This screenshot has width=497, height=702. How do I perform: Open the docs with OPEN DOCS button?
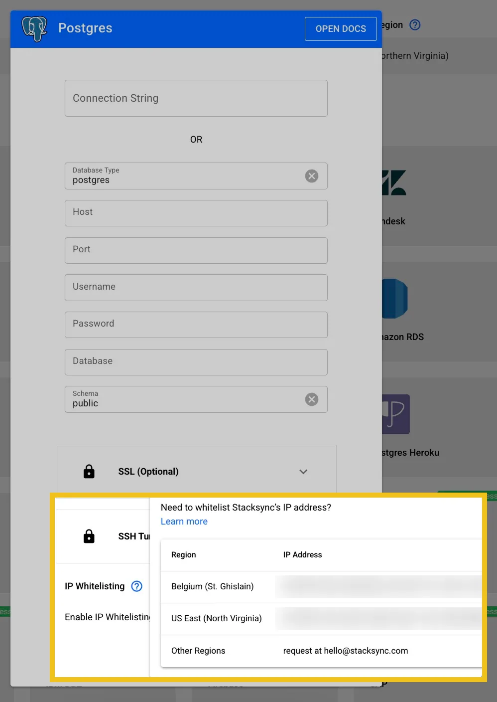click(341, 29)
